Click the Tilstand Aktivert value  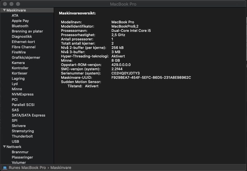click(92, 86)
